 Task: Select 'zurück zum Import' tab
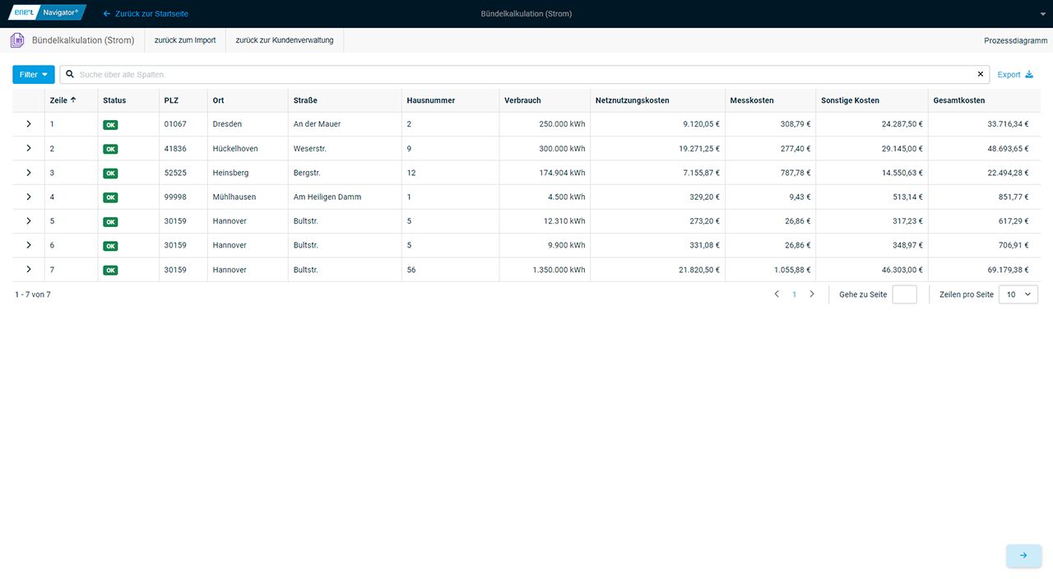(185, 40)
